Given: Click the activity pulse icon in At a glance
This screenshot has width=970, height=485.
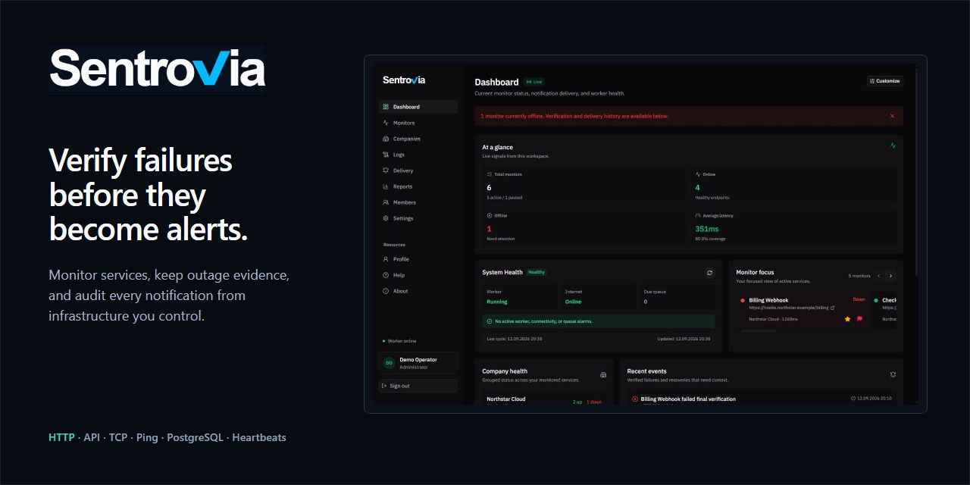Looking at the screenshot, I should coord(893,145).
